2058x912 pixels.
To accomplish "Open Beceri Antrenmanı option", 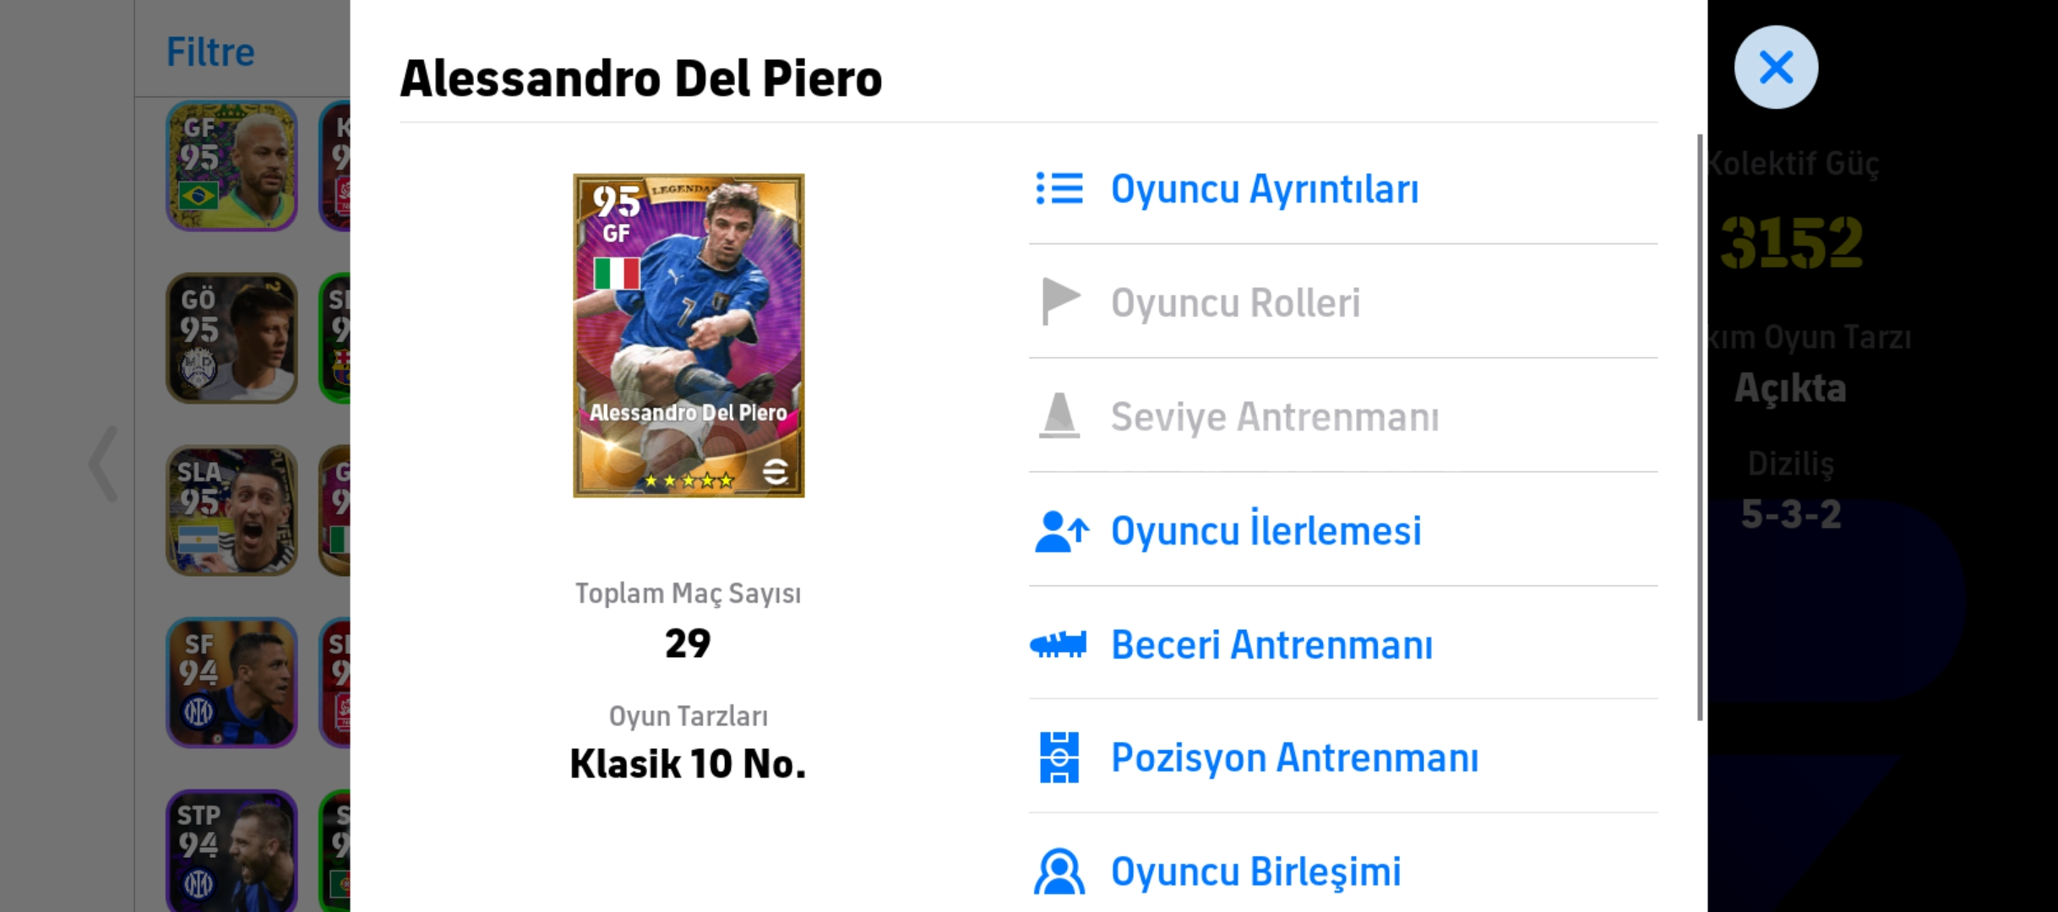I will coord(1271,645).
